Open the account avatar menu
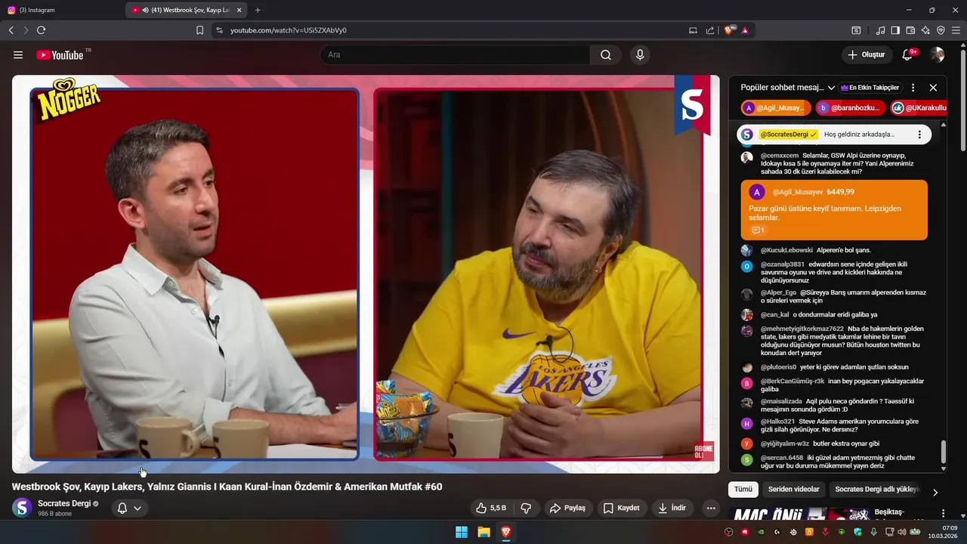This screenshot has height=544, width=967. coord(937,54)
